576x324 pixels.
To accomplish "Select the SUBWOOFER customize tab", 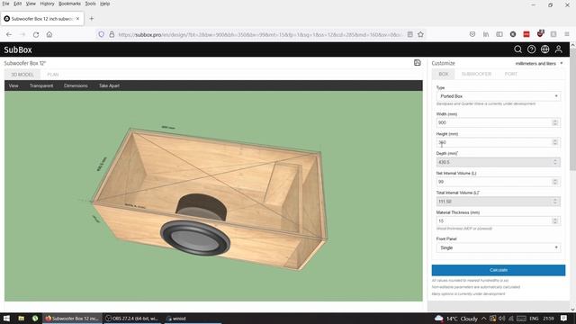I will [476, 74].
